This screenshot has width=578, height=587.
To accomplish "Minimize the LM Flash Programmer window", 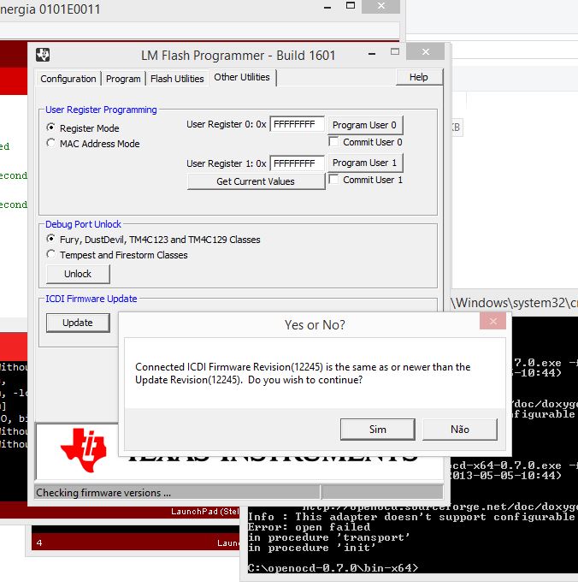I will [x=371, y=54].
